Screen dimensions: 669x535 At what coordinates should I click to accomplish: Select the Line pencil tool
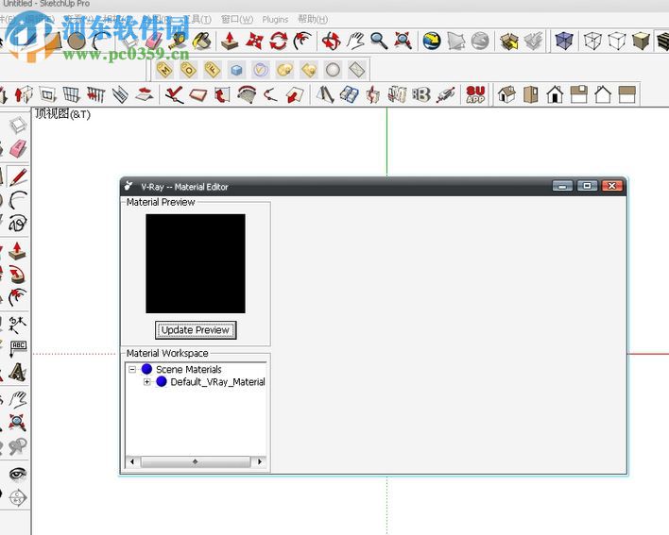pyautogui.click(x=18, y=176)
